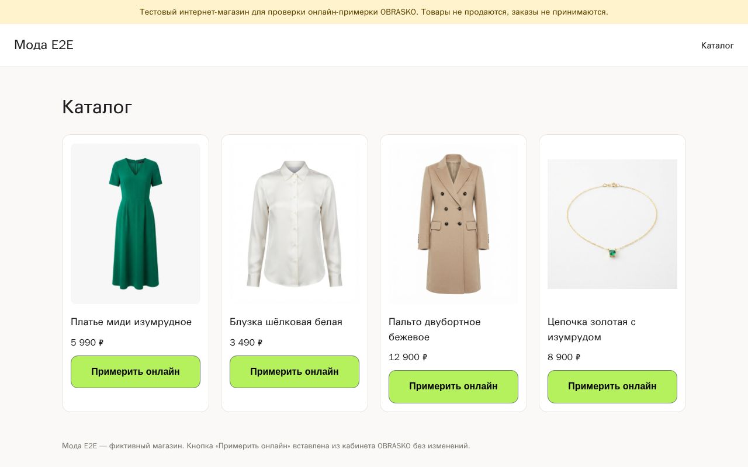Open the beige double-breasted coat photo
The height and width of the screenshot is (467, 748).
(453, 224)
